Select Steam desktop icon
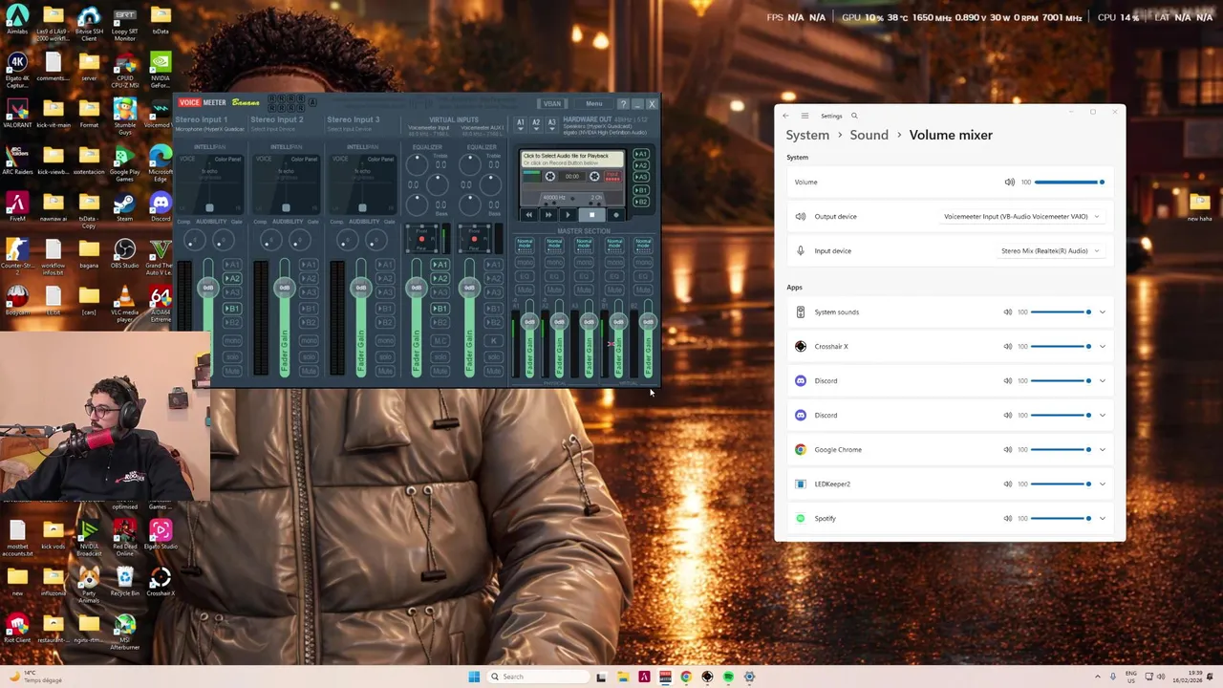 124,207
